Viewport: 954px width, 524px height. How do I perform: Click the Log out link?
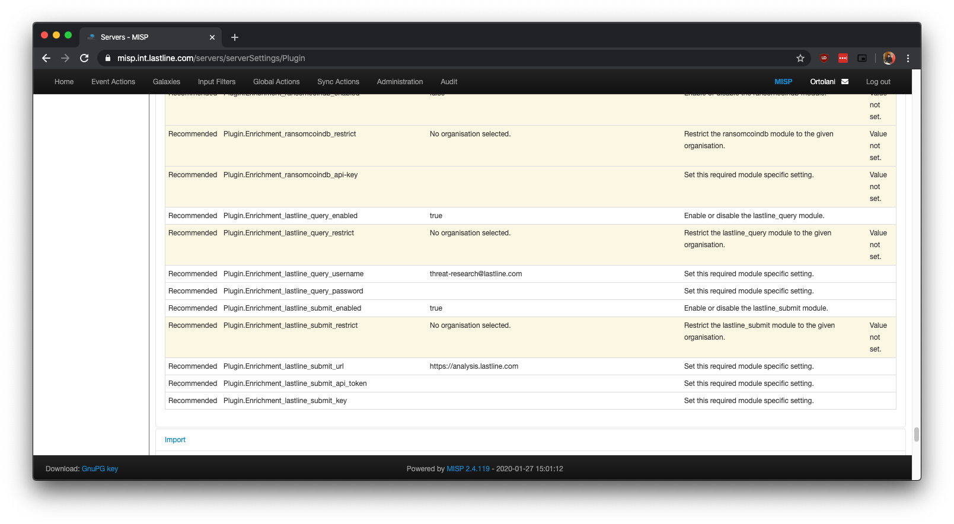(x=878, y=82)
